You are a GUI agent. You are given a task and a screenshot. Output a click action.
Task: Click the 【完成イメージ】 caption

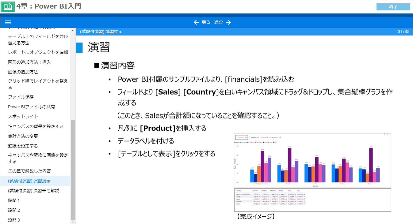(256, 217)
